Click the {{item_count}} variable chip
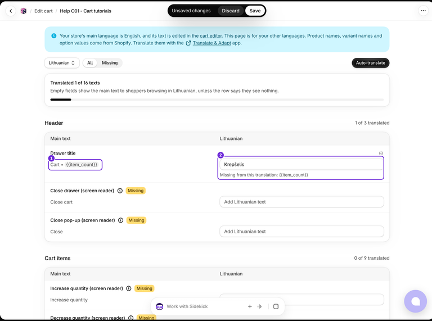Screen dimensions: 432x321 (x=82, y=165)
